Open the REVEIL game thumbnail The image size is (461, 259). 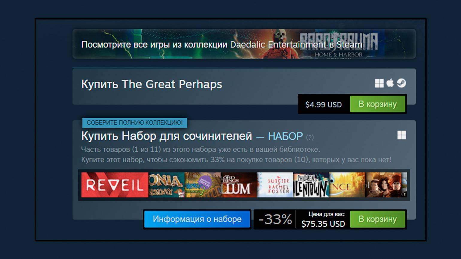pyautogui.click(x=115, y=185)
